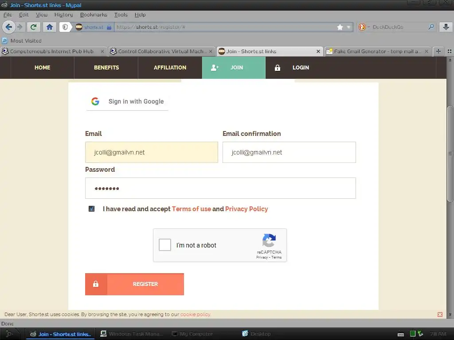Open the Bookmarks menu

pyautogui.click(x=94, y=15)
